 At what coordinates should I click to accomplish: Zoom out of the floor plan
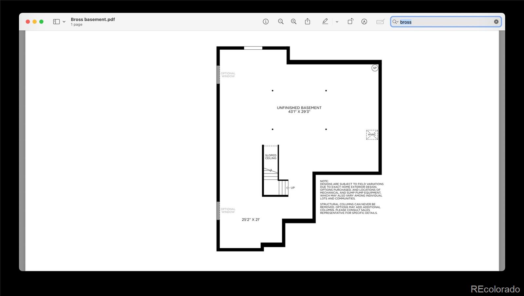pyautogui.click(x=281, y=22)
